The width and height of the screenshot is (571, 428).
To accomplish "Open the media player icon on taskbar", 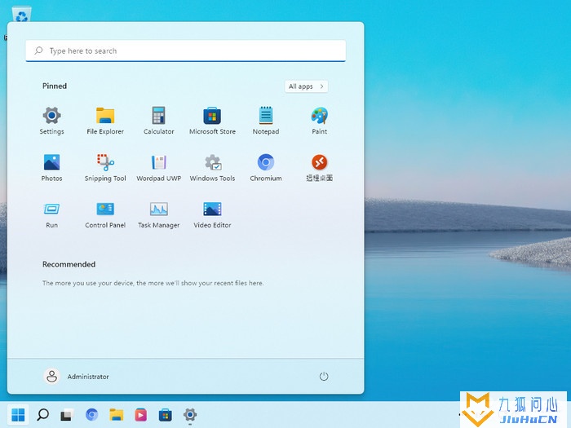I will pyautogui.click(x=140, y=414).
